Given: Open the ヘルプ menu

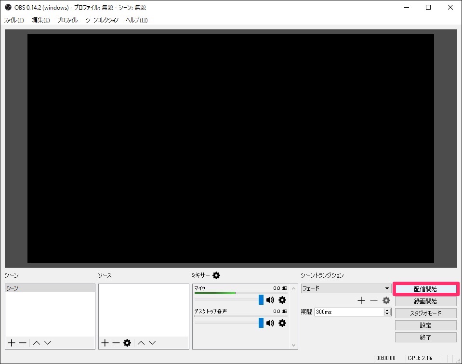Looking at the screenshot, I should (x=136, y=20).
